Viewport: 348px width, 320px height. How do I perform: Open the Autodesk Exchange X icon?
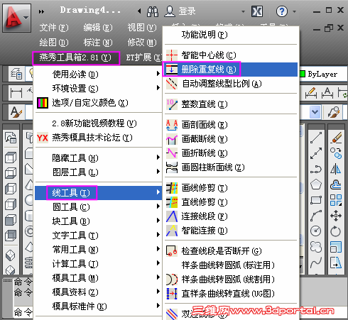tap(257, 11)
